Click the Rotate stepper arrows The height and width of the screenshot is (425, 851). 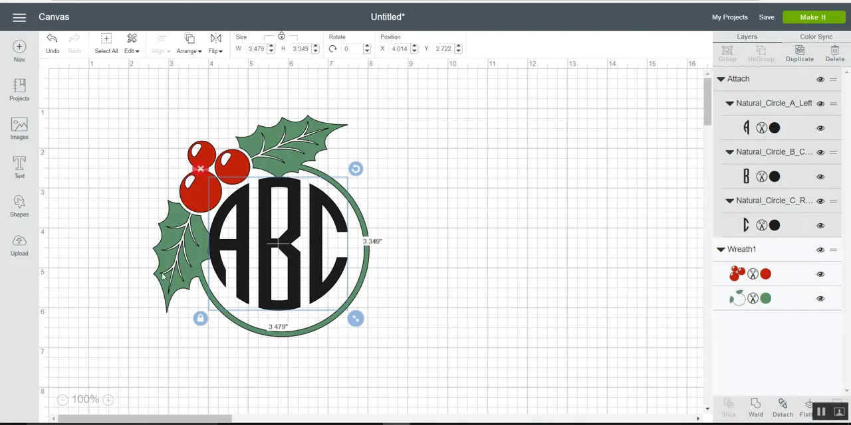click(366, 48)
